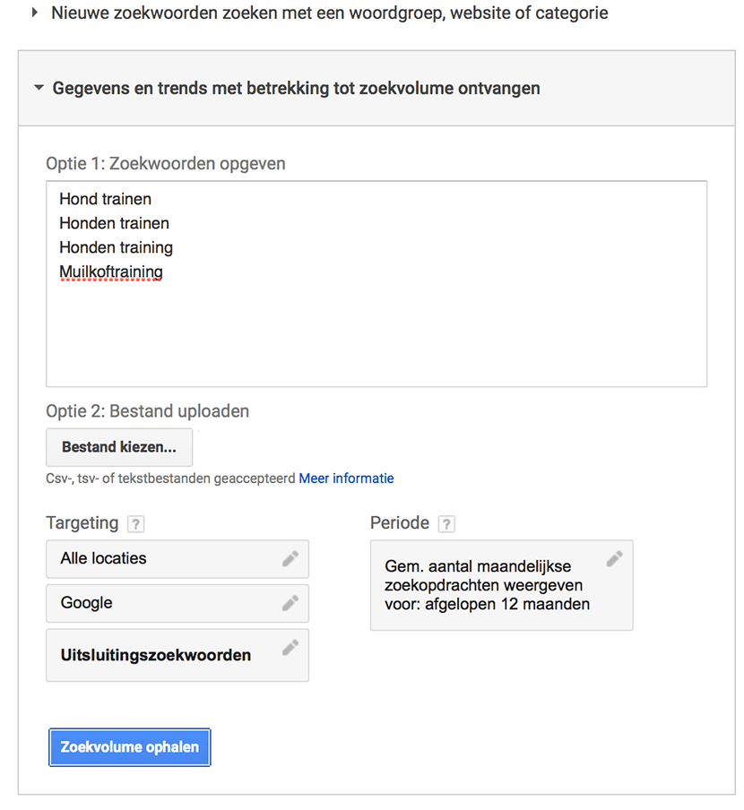Place cursor on the "Honden training" line

(116, 247)
